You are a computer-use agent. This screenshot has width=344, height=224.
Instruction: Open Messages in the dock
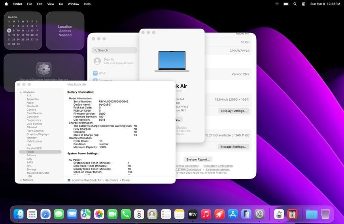pos(59,214)
